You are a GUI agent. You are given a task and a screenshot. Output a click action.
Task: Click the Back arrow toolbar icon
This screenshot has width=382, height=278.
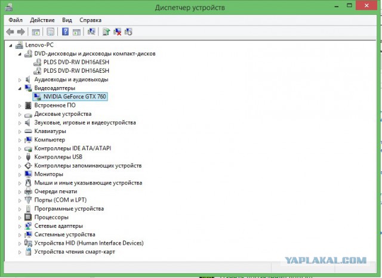[10, 32]
